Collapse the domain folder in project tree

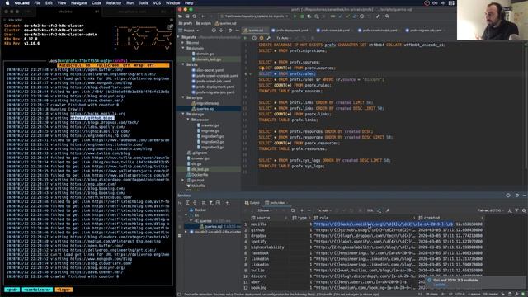pyautogui.click(x=183, y=48)
